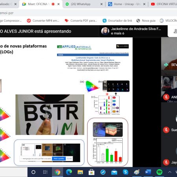Open Nova guia bookmark
This screenshot has width=177, height=177.
[x=146, y=20]
